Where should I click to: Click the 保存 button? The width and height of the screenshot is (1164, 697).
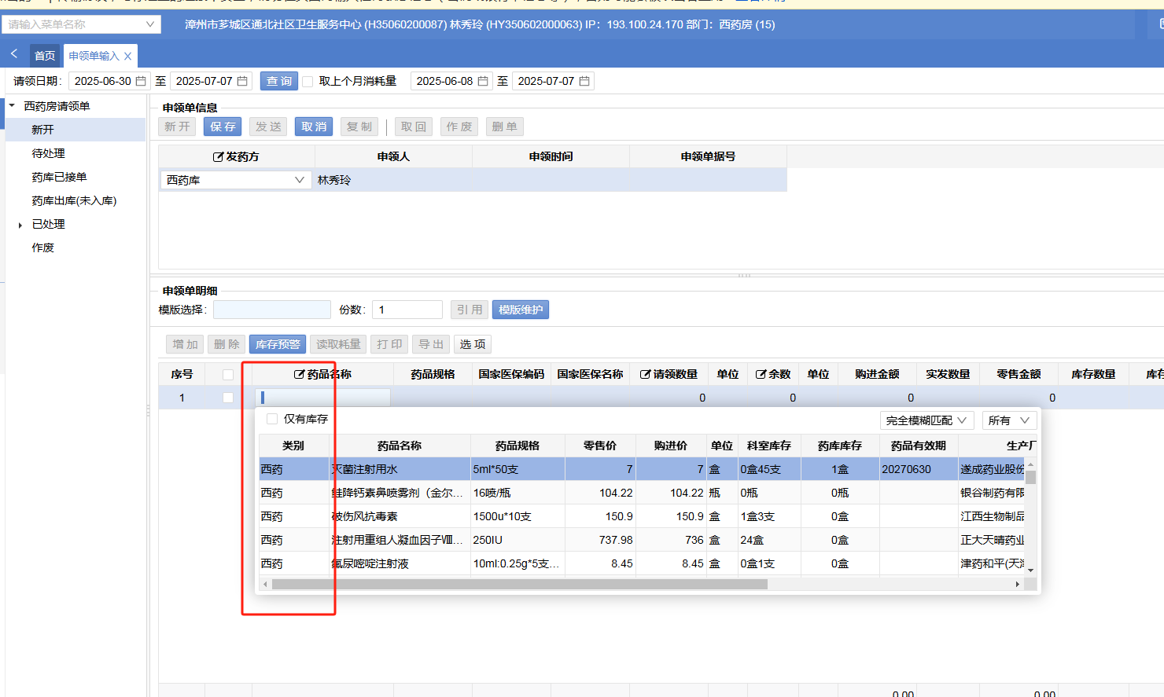click(223, 127)
